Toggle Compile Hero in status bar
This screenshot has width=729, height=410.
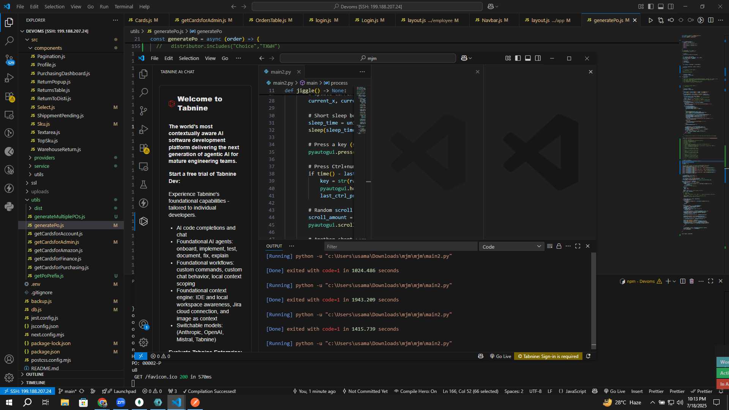(415, 391)
